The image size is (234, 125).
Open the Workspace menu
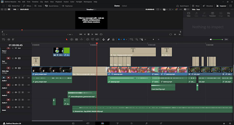(x=88, y=2)
